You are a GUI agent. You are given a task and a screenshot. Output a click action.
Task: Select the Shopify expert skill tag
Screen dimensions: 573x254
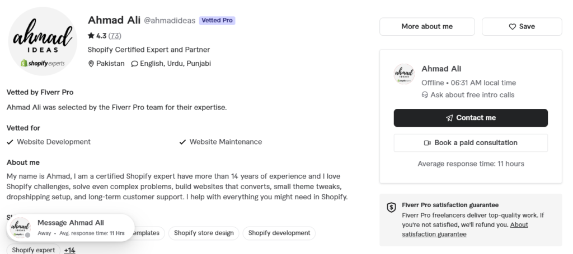point(33,250)
